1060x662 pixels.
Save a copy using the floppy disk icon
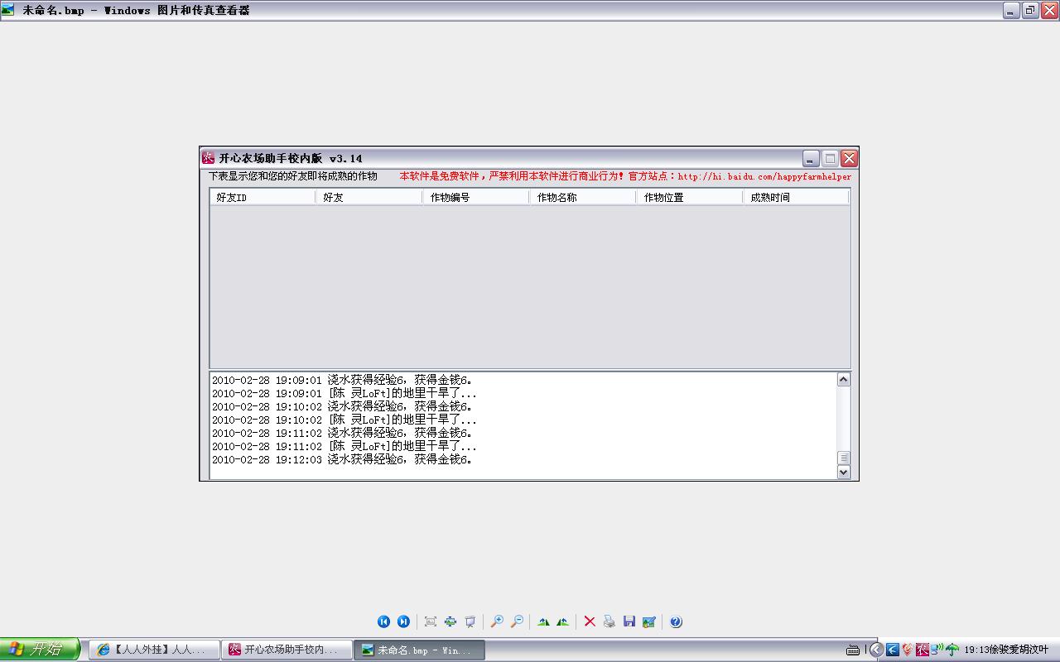[x=629, y=621]
